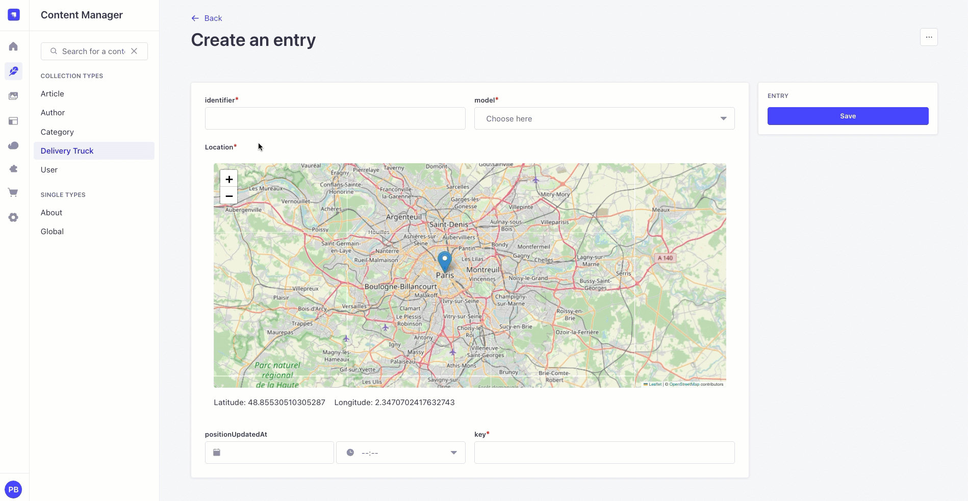Open the Marketplace cart icon
Image resolution: width=968 pixels, height=501 pixels.
pyautogui.click(x=14, y=192)
